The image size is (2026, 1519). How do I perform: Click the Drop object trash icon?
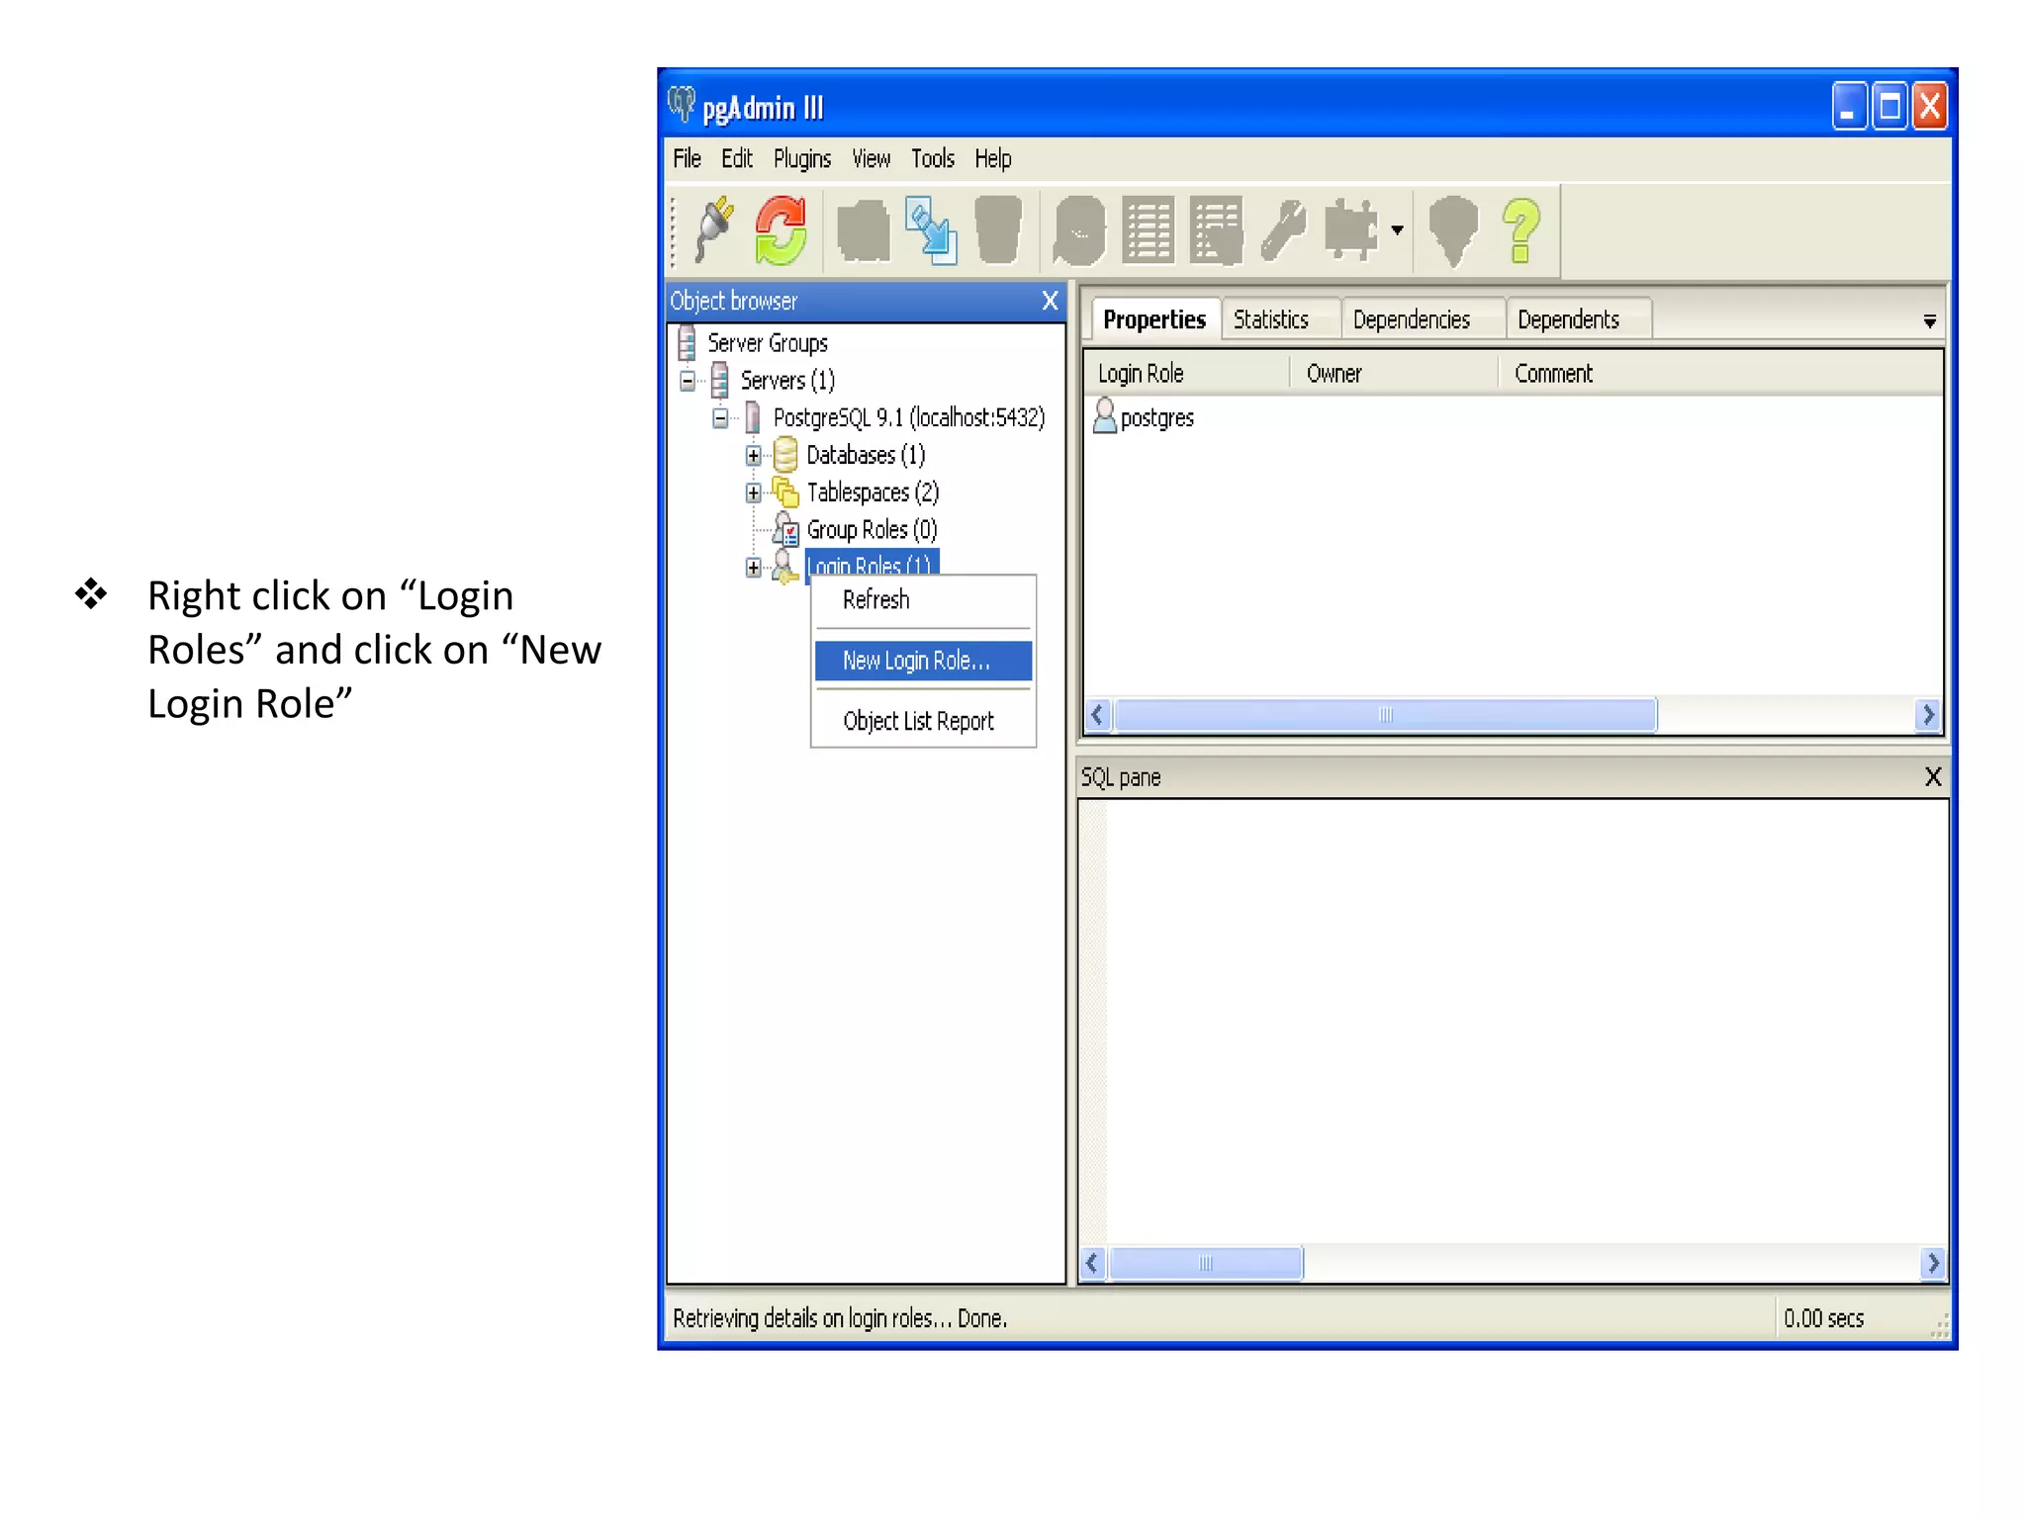click(998, 229)
